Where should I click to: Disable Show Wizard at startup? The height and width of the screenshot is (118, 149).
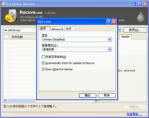pos(43,69)
